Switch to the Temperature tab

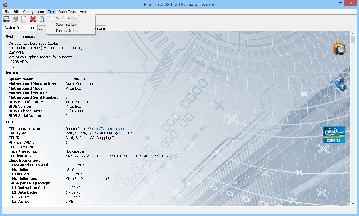(x=100, y=28)
